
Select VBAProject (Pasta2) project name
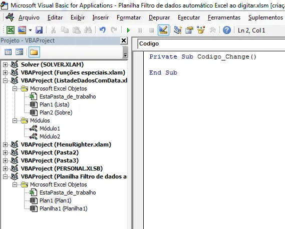pyautogui.click(x=50, y=152)
